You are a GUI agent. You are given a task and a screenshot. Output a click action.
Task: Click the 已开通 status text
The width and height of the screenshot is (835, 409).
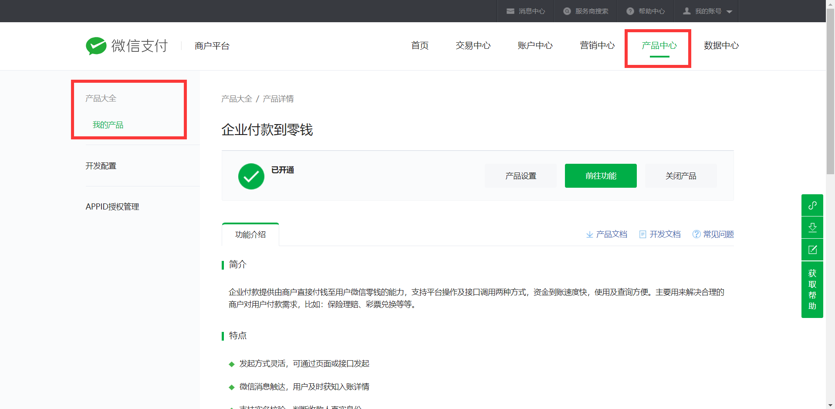[283, 170]
